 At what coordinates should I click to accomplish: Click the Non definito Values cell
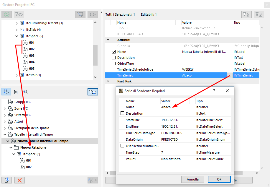tap(171, 159)
